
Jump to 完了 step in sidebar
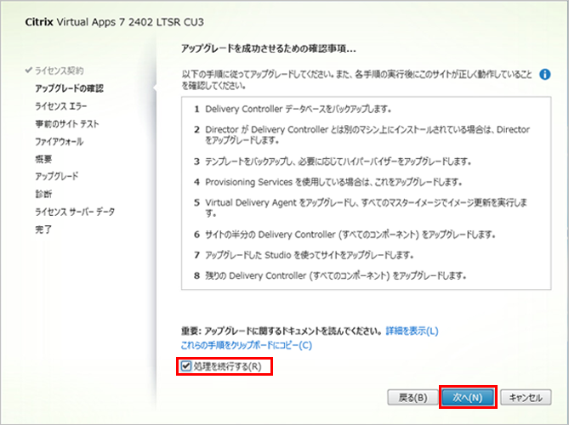(44, 229)
